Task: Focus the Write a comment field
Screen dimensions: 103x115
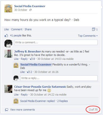Action: tap(56, 42)
